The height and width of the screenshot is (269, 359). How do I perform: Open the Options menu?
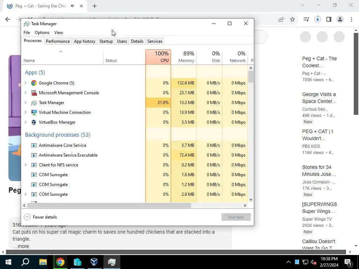[x=42, y=33]
